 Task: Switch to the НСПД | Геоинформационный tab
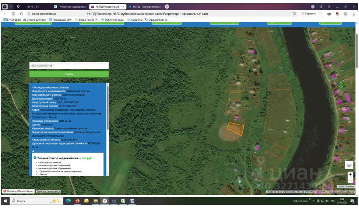click(145, 7)
